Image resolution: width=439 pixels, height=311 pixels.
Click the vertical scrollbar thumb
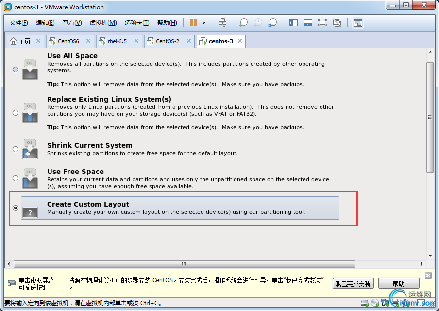click(430, 117)
